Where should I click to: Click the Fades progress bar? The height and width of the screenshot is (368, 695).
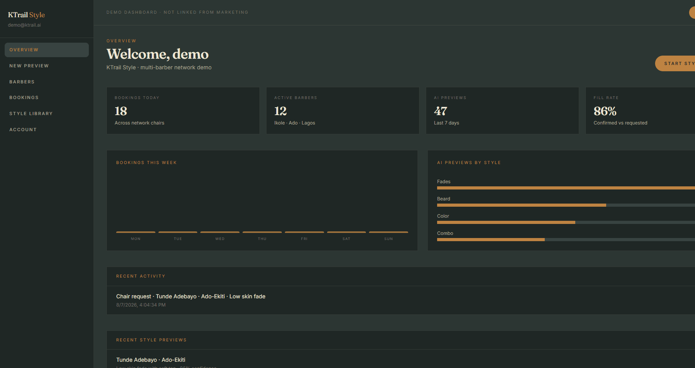(566, 188)
